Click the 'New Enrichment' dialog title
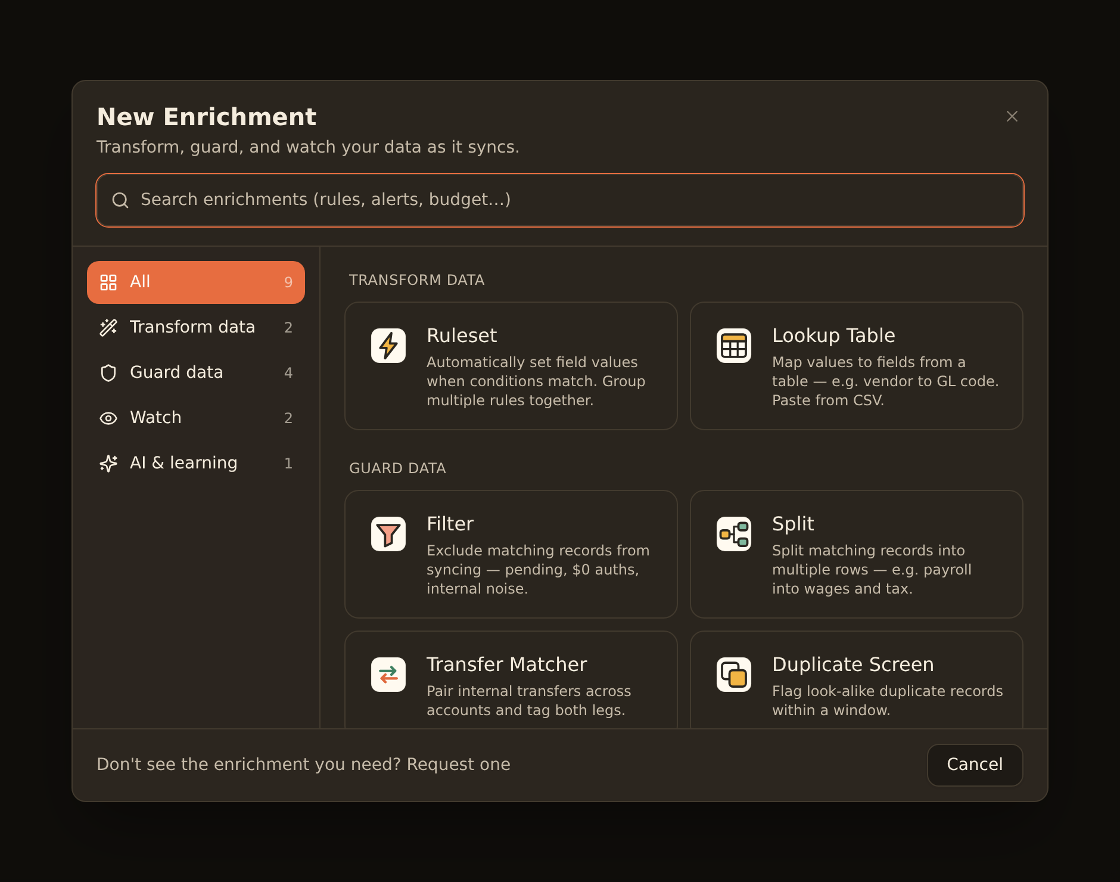This screenshot has height=882, width=1120. point(207,117)
